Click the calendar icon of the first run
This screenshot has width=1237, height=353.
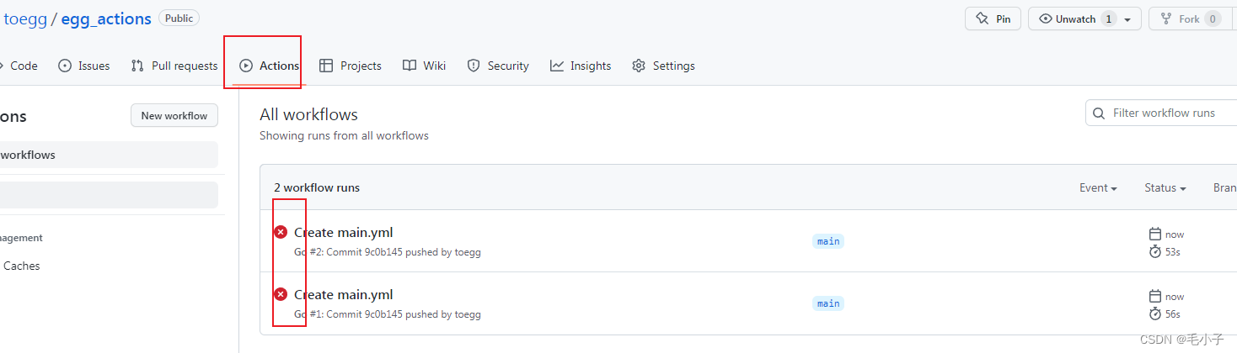click(1155, 234)
